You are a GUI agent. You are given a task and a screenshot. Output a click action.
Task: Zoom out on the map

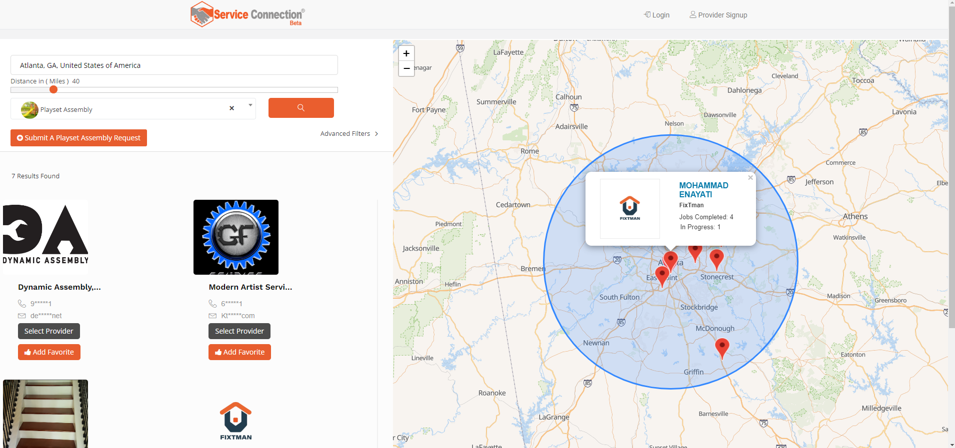click(406, 68)
